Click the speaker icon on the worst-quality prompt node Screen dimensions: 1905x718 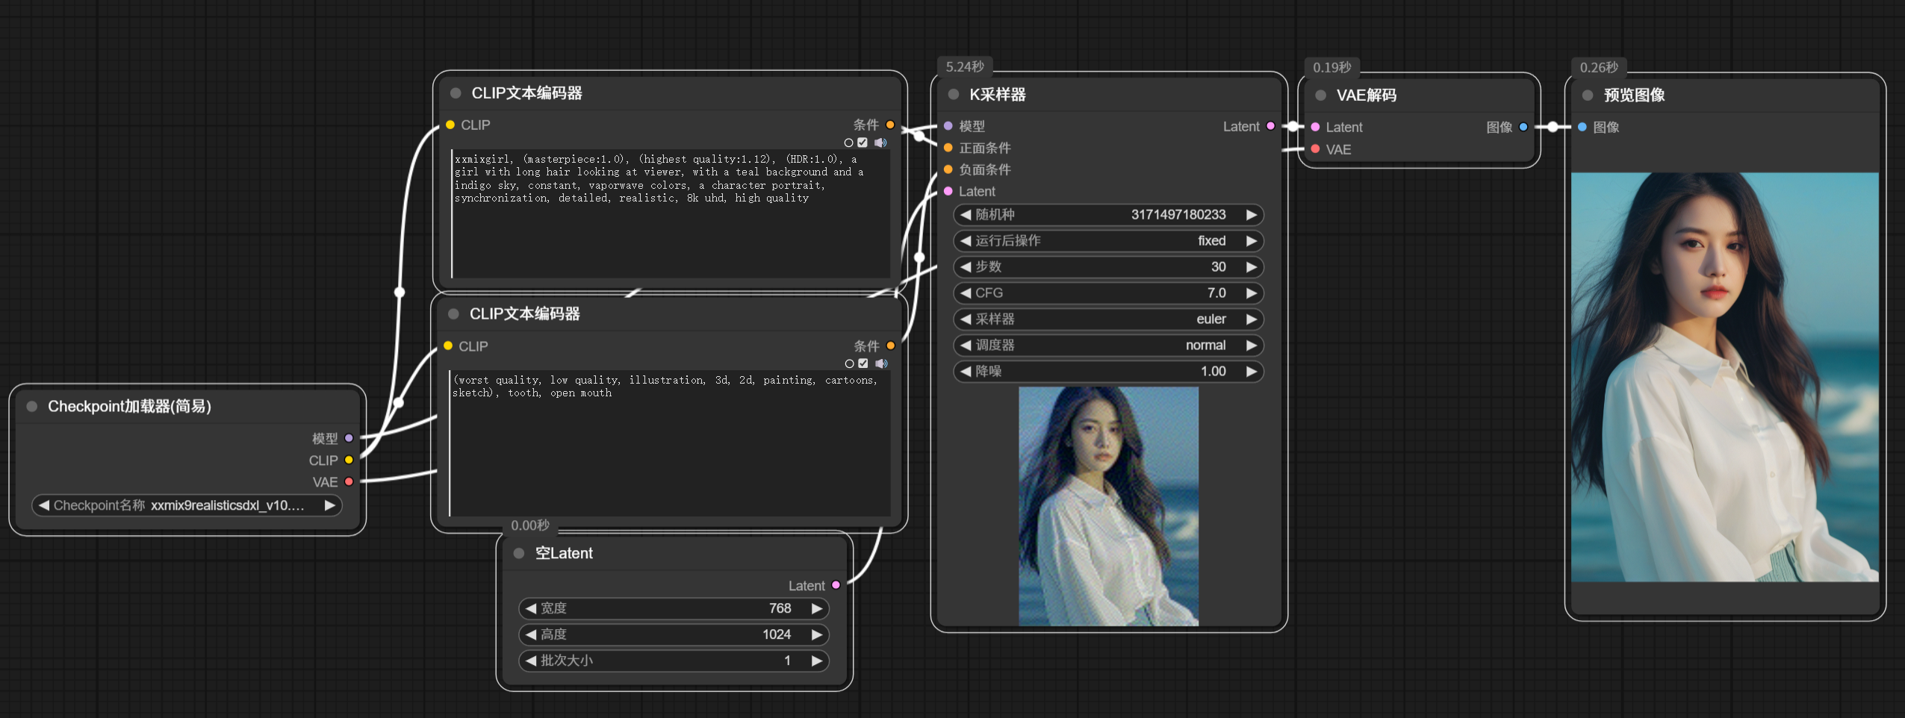881,363
